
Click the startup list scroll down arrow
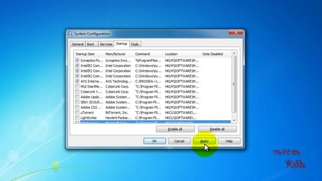coord(234,121)
